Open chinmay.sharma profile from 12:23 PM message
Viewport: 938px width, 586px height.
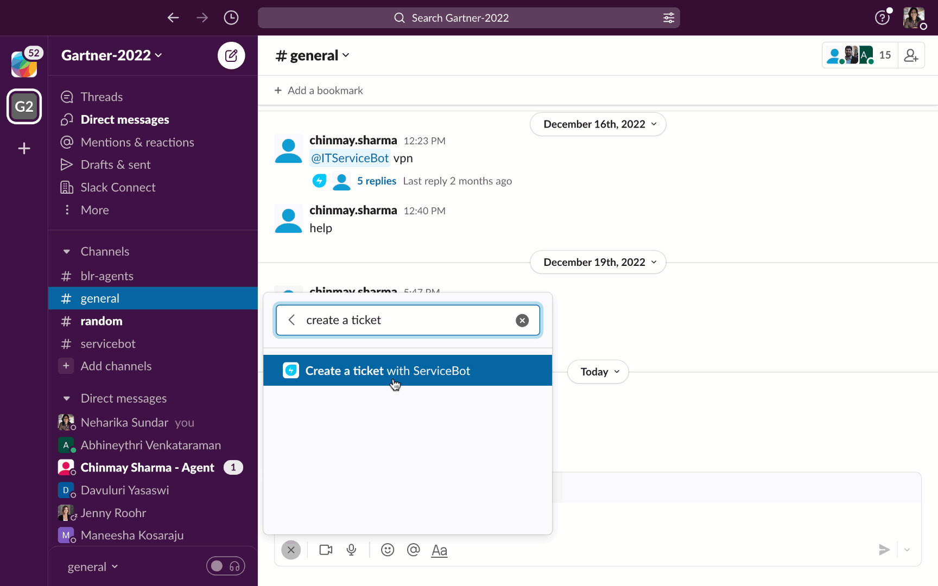tap(353, 141)
